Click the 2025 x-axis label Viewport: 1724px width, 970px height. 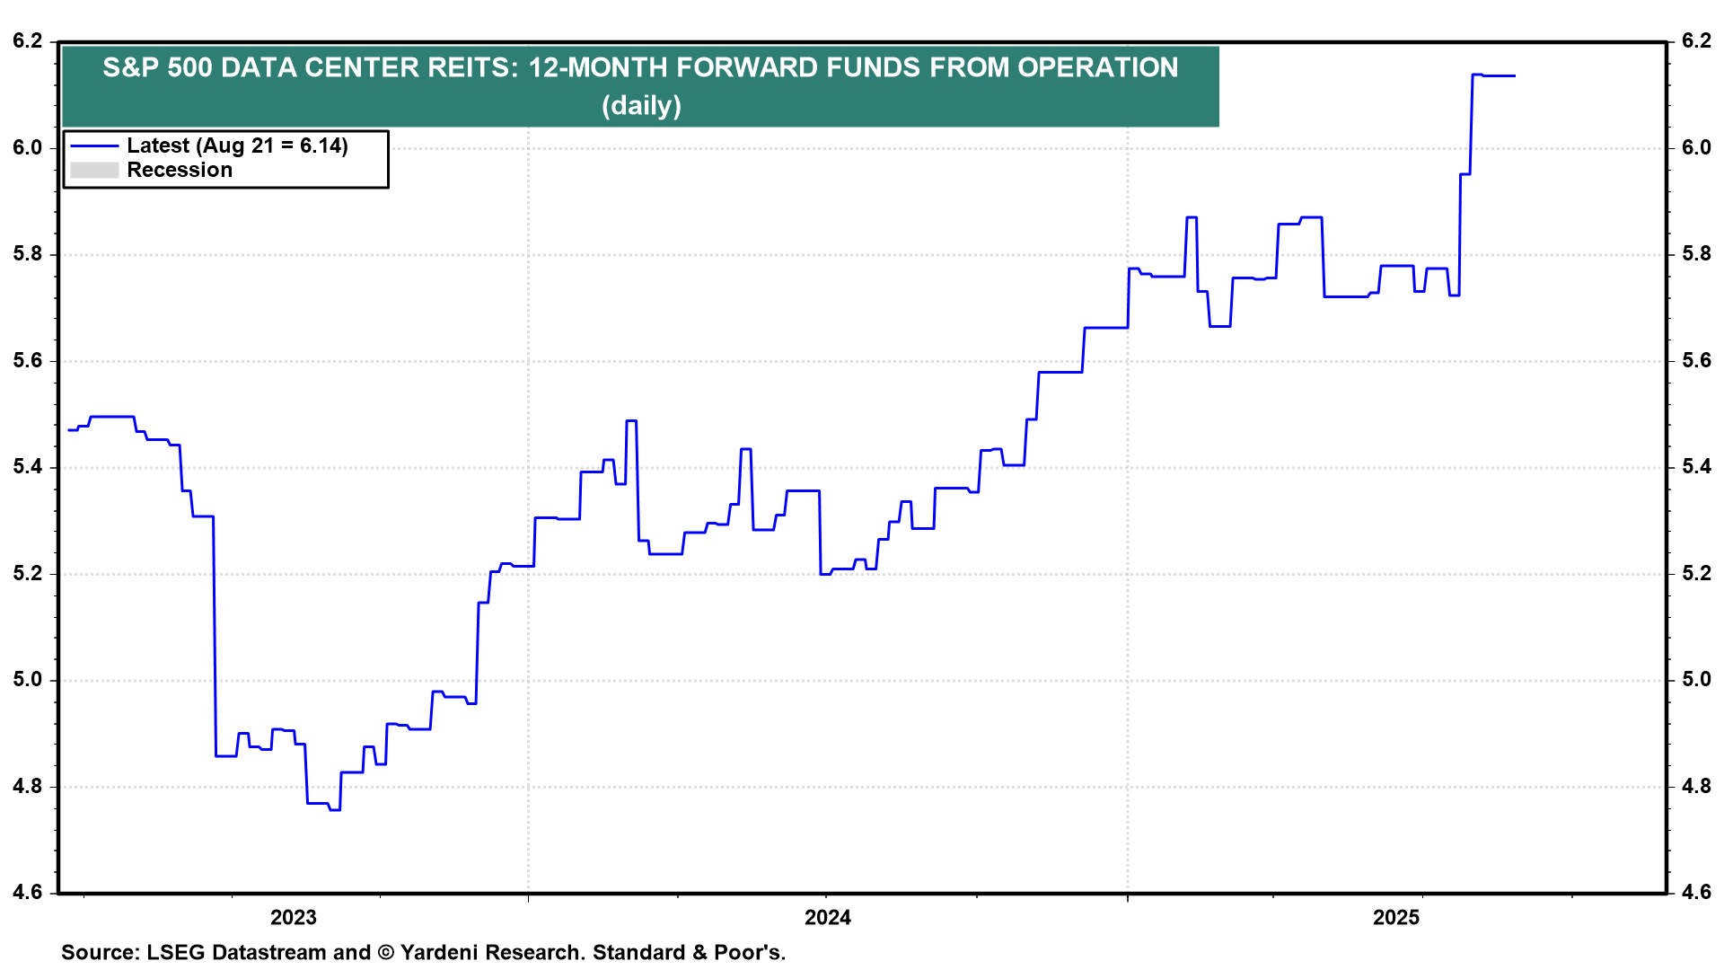point(1396,917)
